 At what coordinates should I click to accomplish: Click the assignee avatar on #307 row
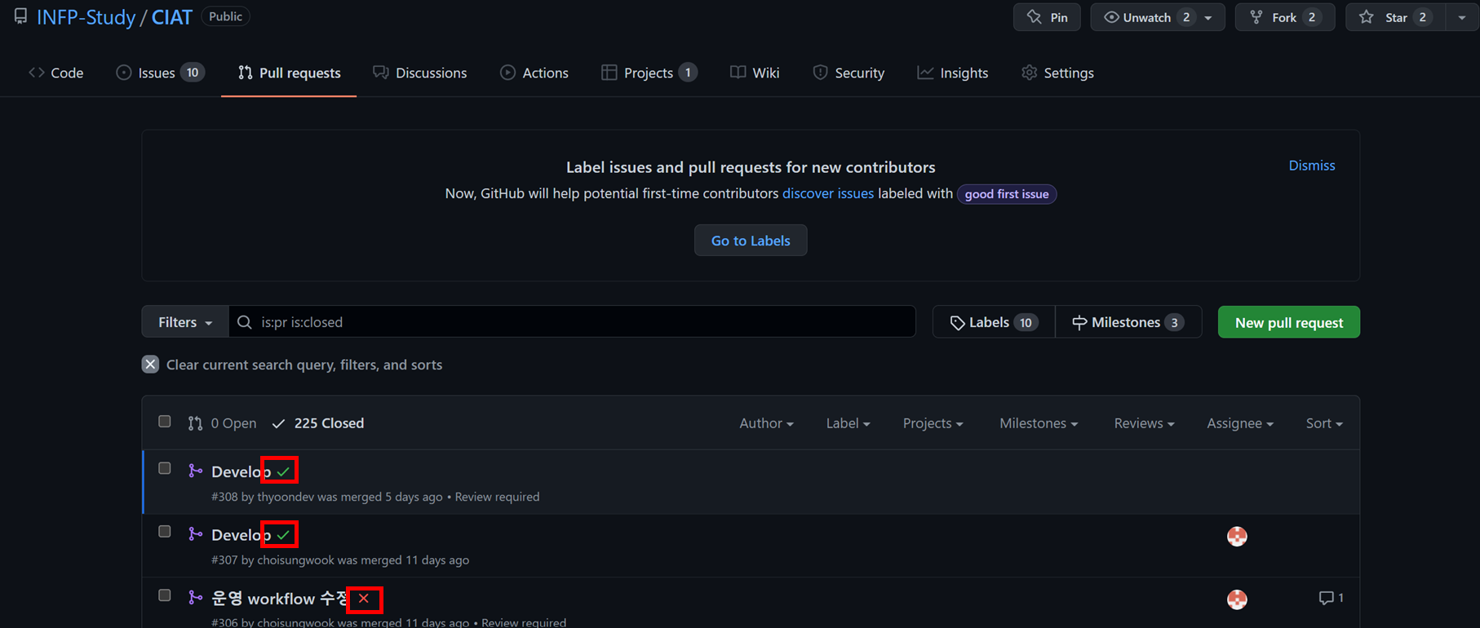(x=1237, y=536)
